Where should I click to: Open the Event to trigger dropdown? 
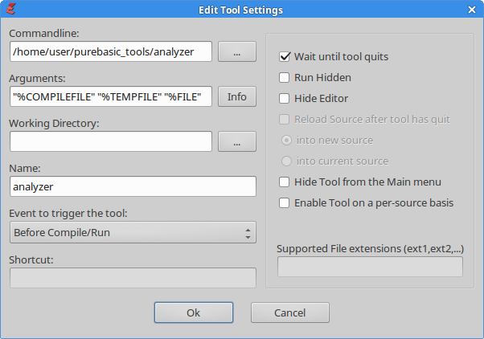coord(133,233)
